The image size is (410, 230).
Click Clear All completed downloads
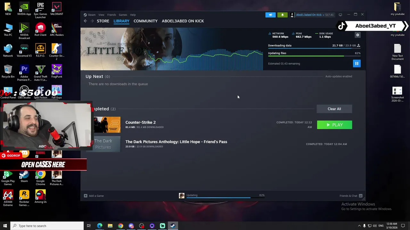334,109
